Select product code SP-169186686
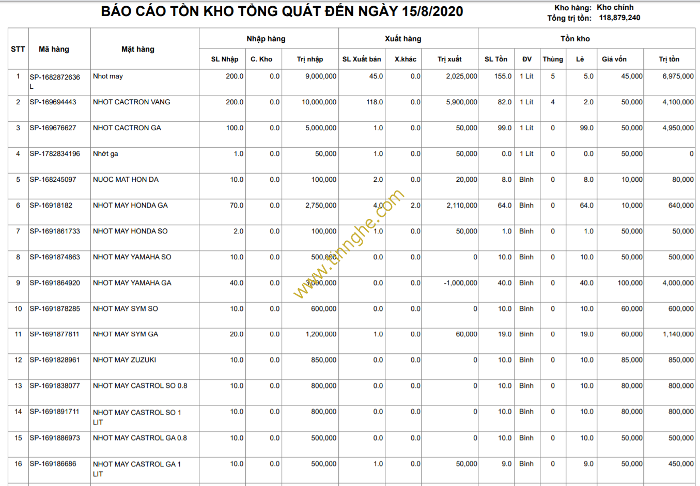Screen dimensions: 700x486 click(x=53, y=464)
